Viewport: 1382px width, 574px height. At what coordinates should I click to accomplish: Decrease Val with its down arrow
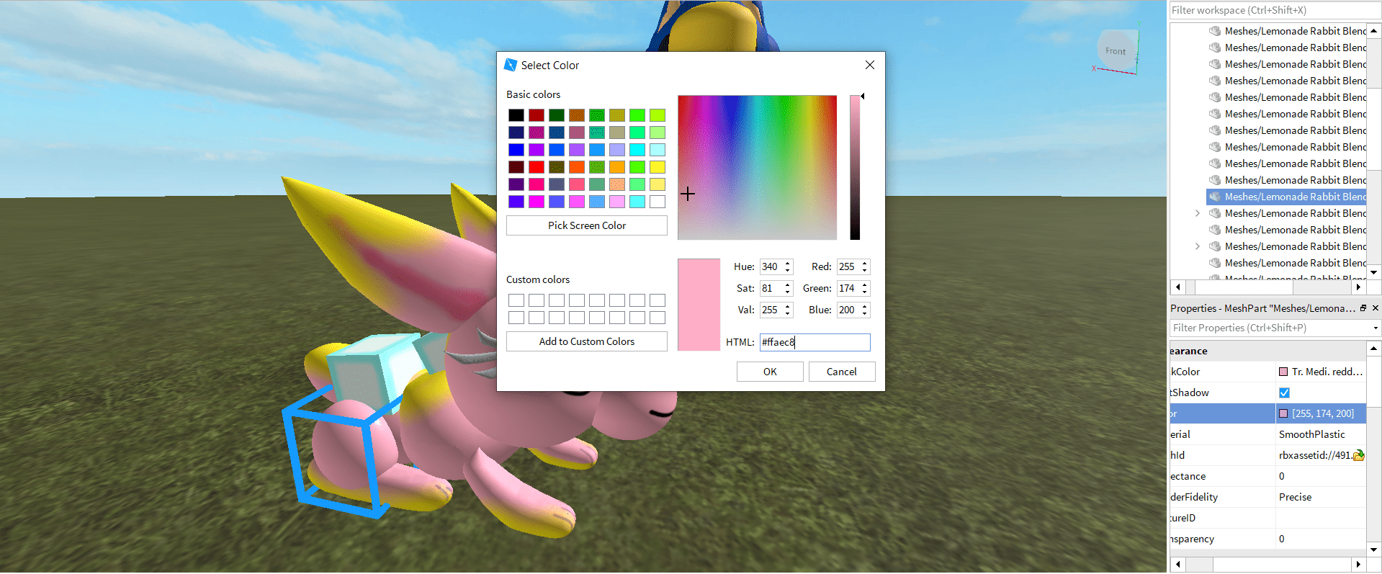pos(788,314)
